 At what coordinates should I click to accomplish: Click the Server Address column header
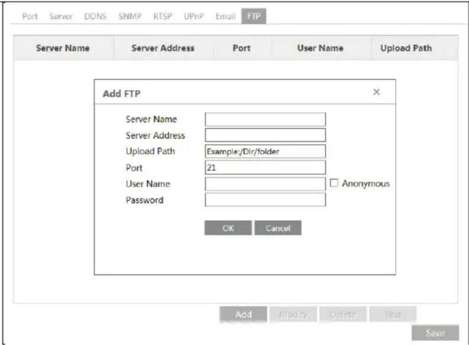pos(163,48)
